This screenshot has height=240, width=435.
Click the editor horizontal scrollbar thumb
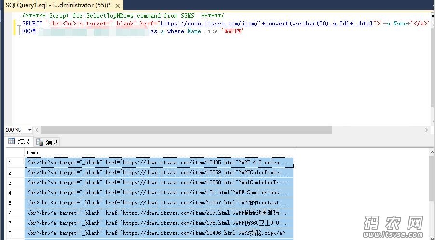coord(186,130)
